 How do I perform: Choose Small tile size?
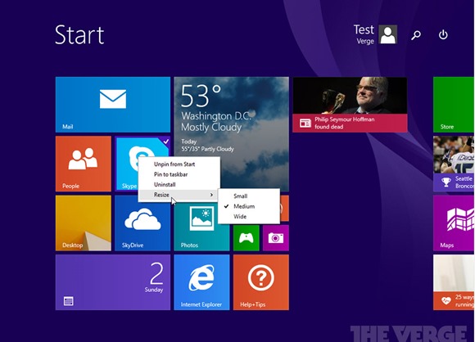tap(249, 196)
